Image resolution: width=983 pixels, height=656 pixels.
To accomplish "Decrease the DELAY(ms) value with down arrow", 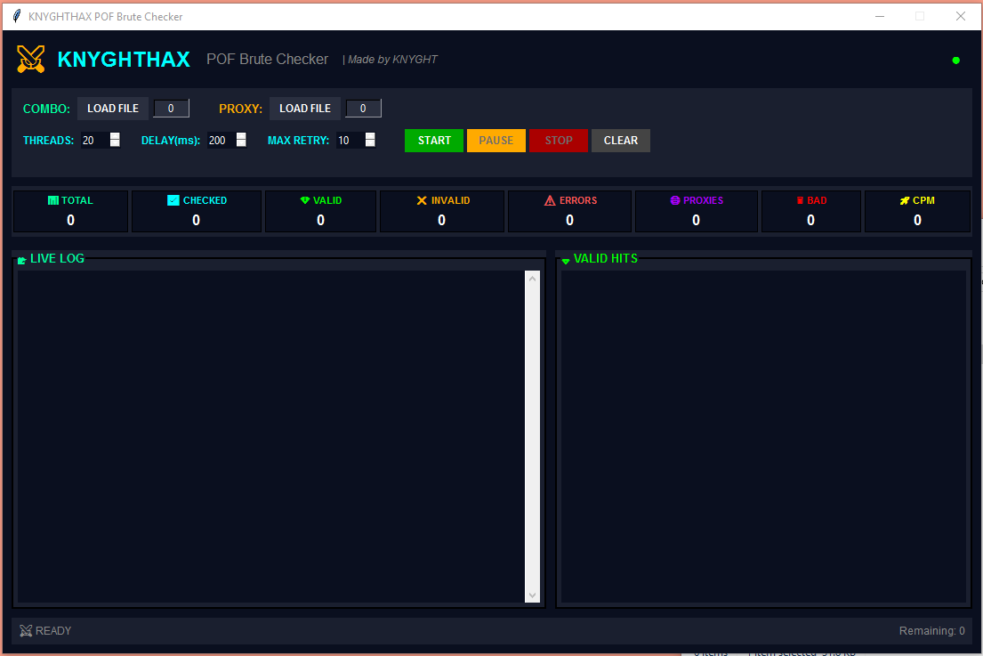I will pyautogui.click(x=241, y=144).
